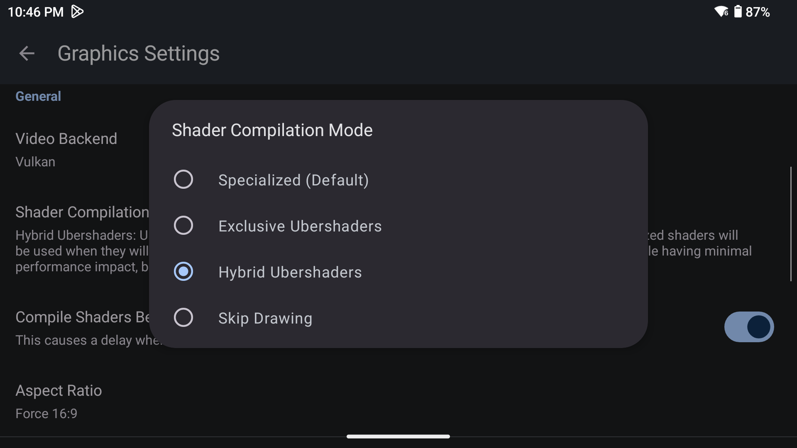This screenshot has width=797, height=448.
Task: Click the General section header
Action: (38, 96)
